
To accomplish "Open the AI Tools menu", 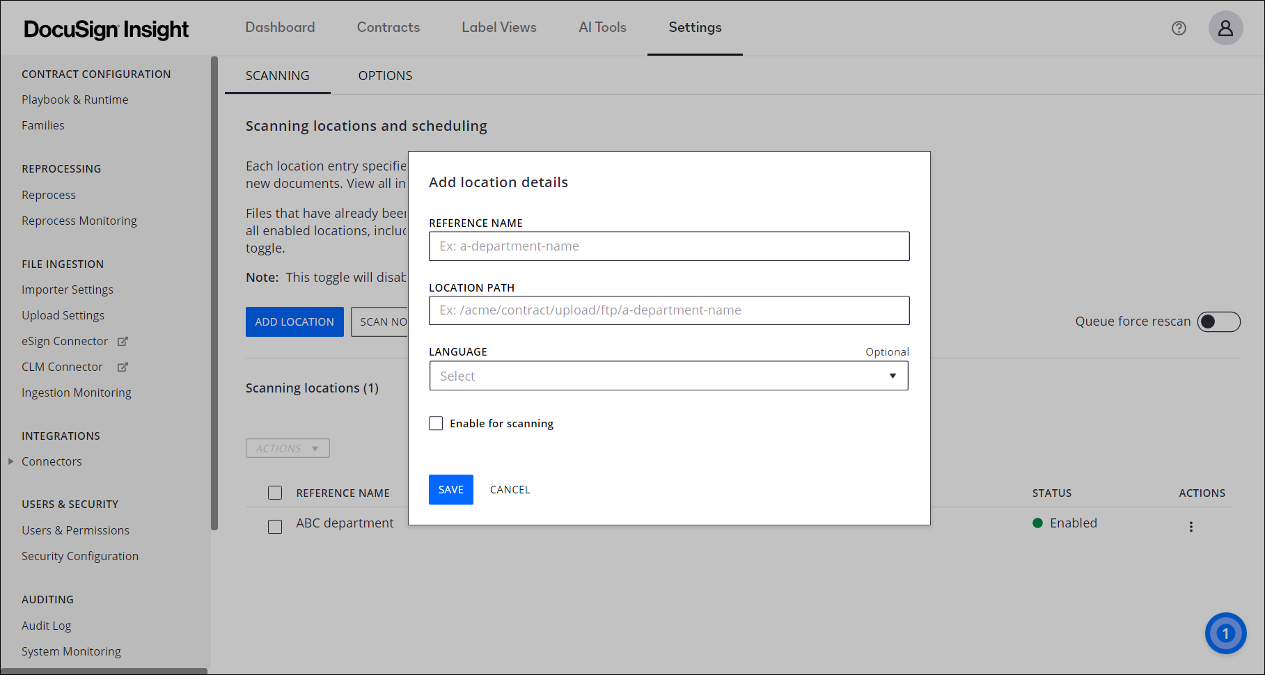I will click(602, 28).
